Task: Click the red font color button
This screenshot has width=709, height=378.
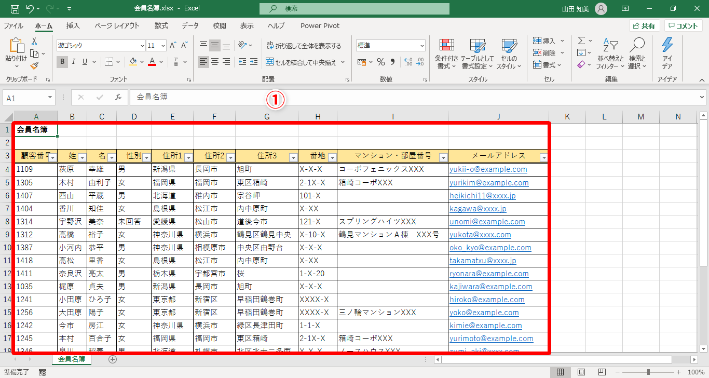Action: [152, 62]
